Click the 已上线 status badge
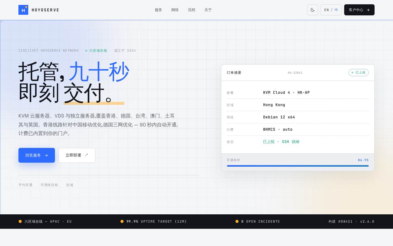Viewport: 393px width, 246px height. (x=359, y=73)
